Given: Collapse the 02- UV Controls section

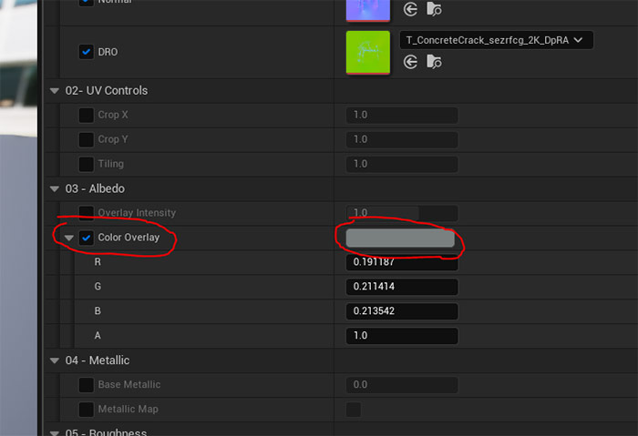Looking at the screenshot, I should click(x=54, y=91).
